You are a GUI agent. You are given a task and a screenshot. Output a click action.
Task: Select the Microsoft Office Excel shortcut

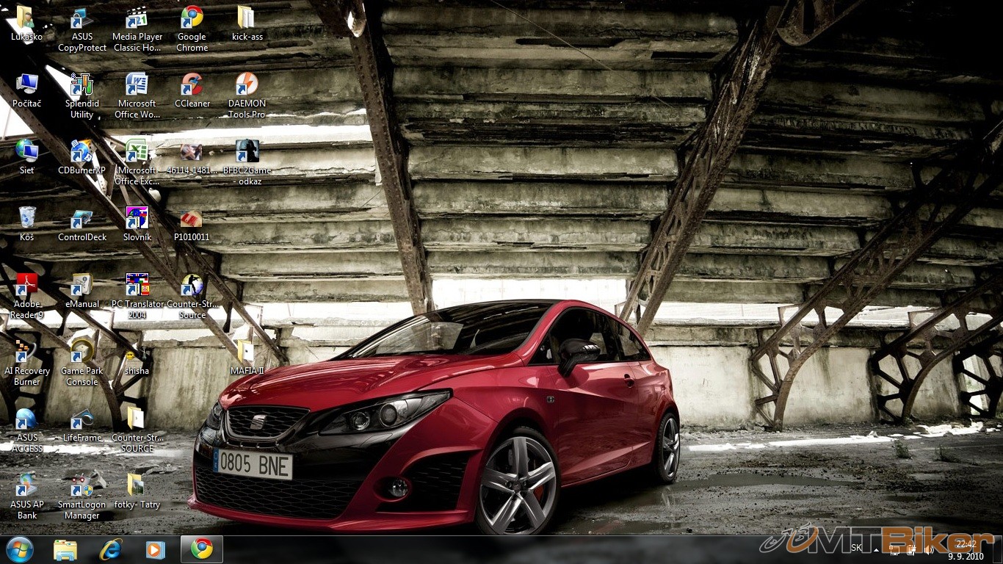coord(137,153)
